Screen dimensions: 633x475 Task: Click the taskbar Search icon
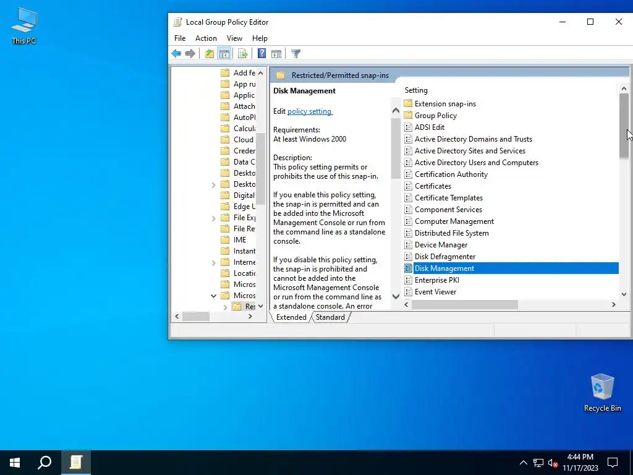pos(45,463)
